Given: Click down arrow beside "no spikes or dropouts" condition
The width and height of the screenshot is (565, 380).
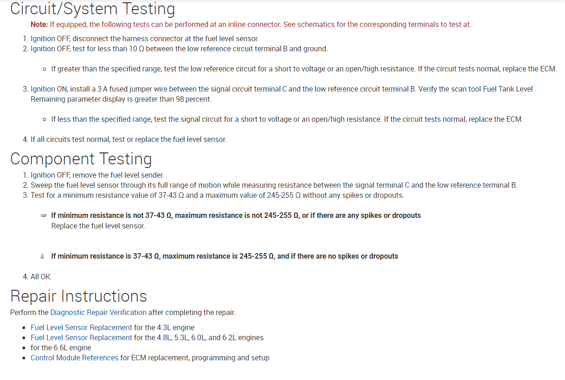Looking at the screenshot, I should point(43,256).
